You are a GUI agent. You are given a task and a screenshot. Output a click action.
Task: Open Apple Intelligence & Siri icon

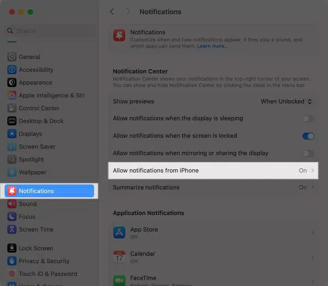pyautogui.click(x=12, y=96)
